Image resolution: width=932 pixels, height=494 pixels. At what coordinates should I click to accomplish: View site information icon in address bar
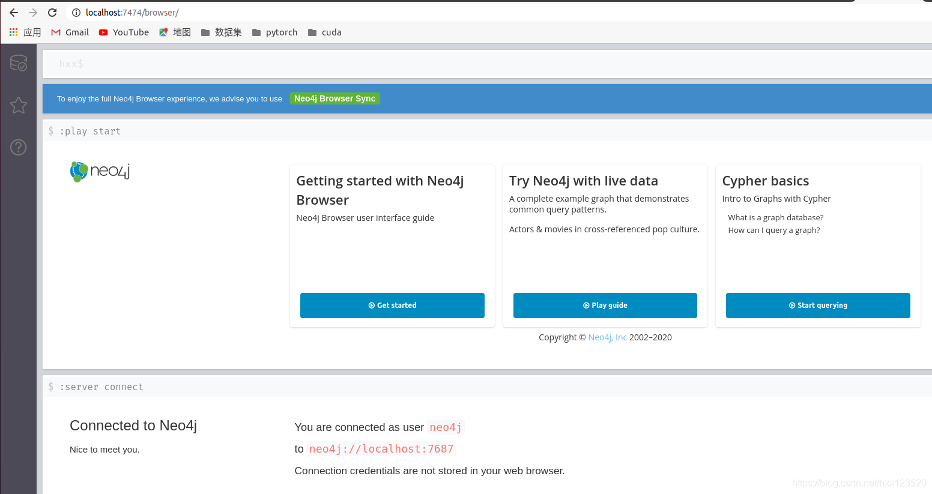tap(76, 13)
